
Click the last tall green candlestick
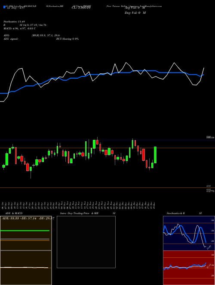[x=155, y=155]
